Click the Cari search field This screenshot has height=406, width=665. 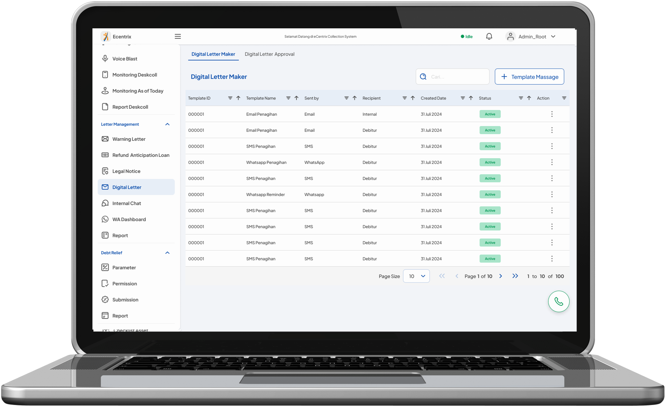coord(457,77)
